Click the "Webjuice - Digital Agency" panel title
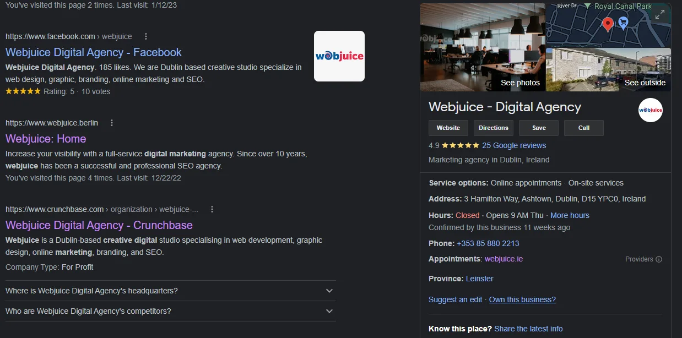The width and height of the screenshot is (682, 338). [x=505, y=107]
